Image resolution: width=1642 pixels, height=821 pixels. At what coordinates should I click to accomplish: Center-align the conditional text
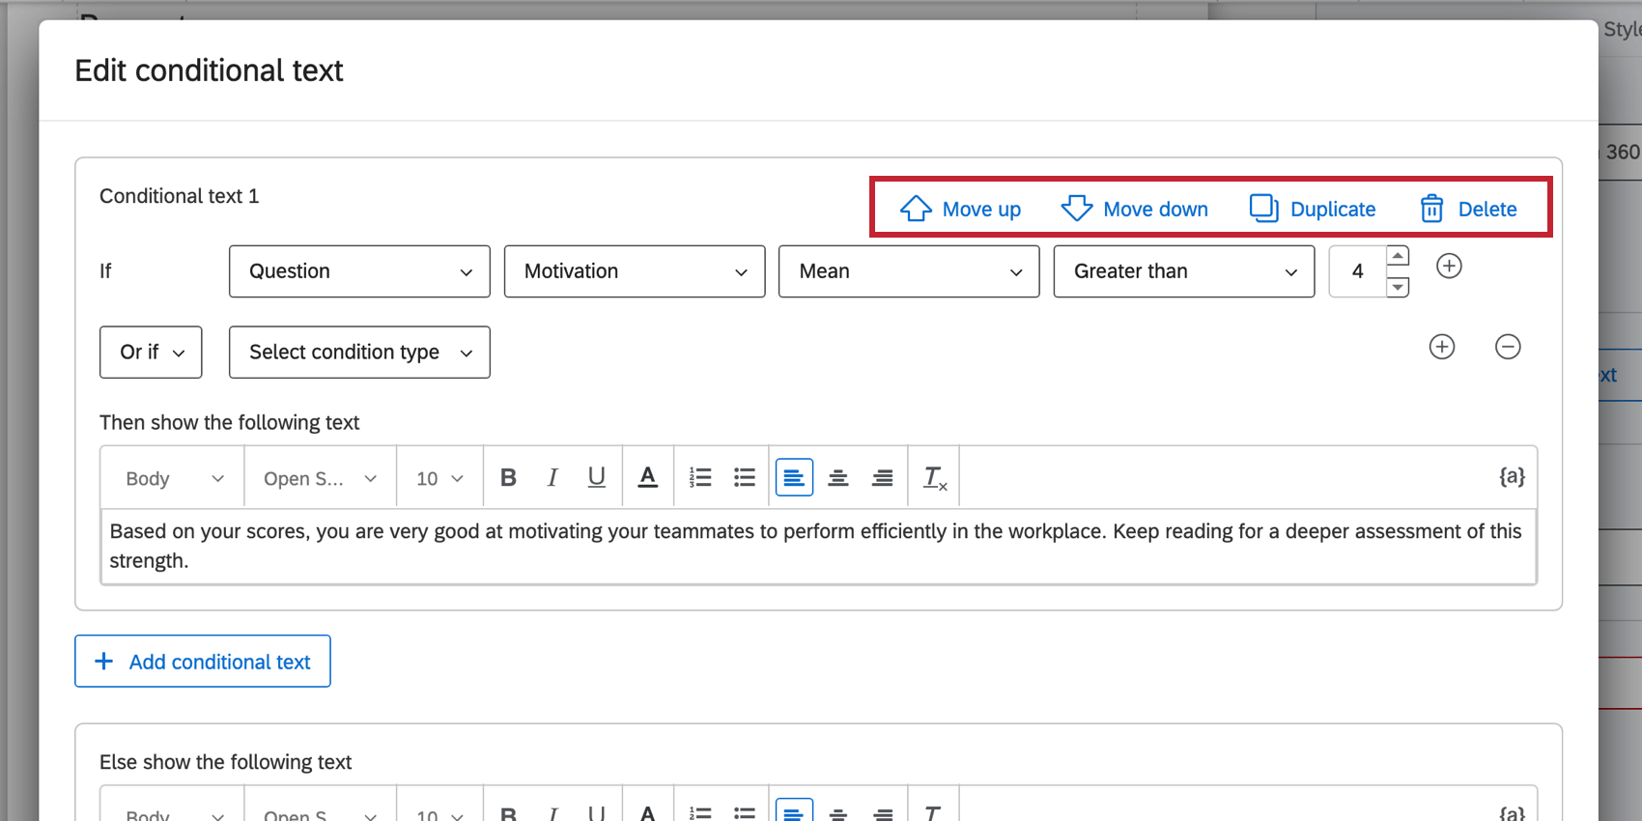(x=838, y=477)
